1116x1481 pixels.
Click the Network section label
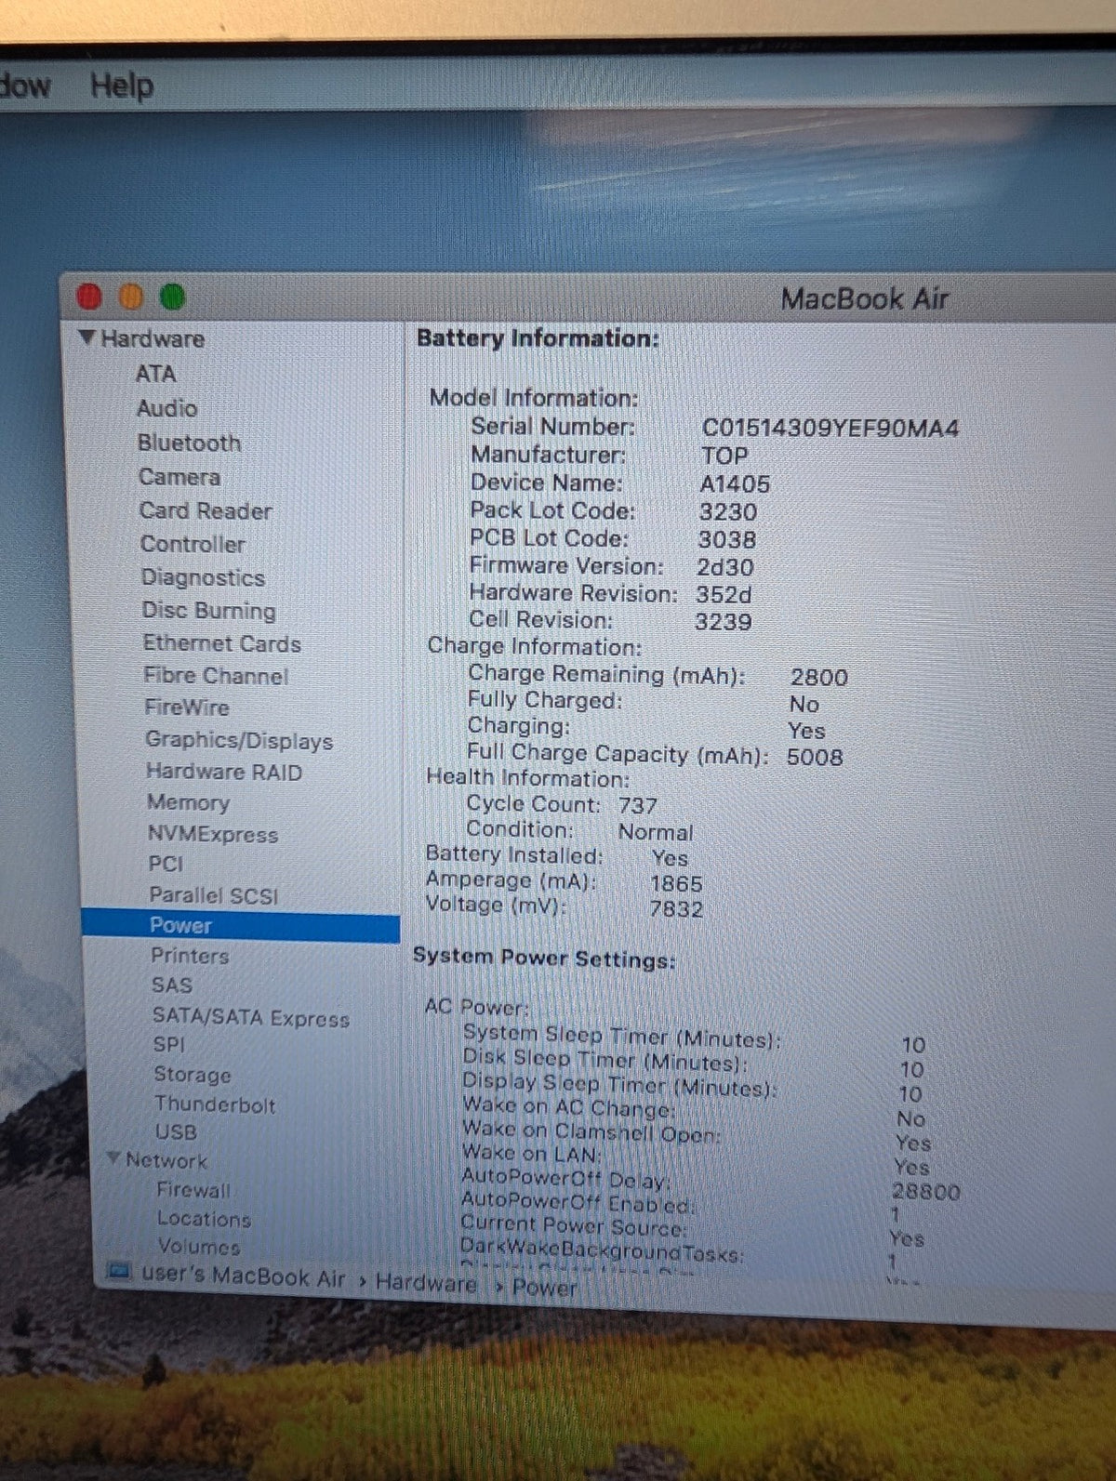pyautogui.click(x=166, y=1160)
